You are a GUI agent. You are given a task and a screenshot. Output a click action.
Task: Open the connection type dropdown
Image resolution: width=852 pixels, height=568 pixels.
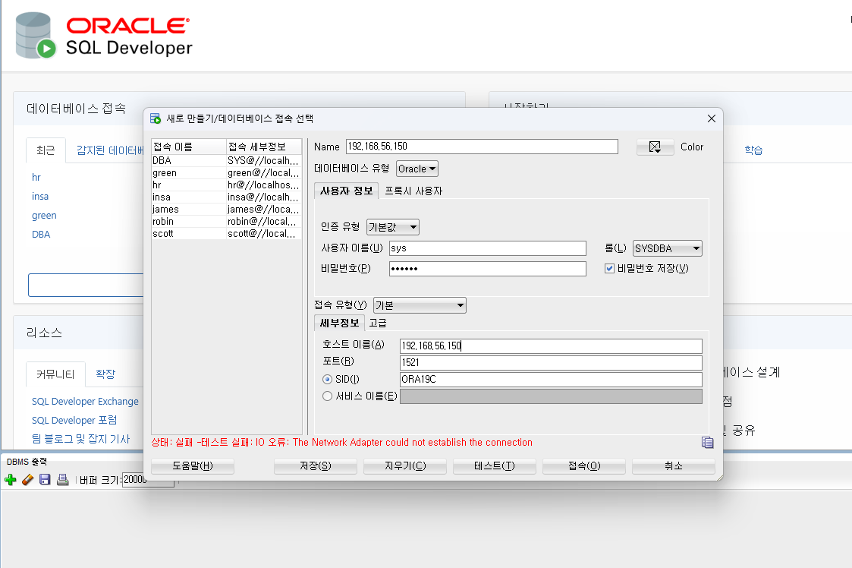coord(420,305)
